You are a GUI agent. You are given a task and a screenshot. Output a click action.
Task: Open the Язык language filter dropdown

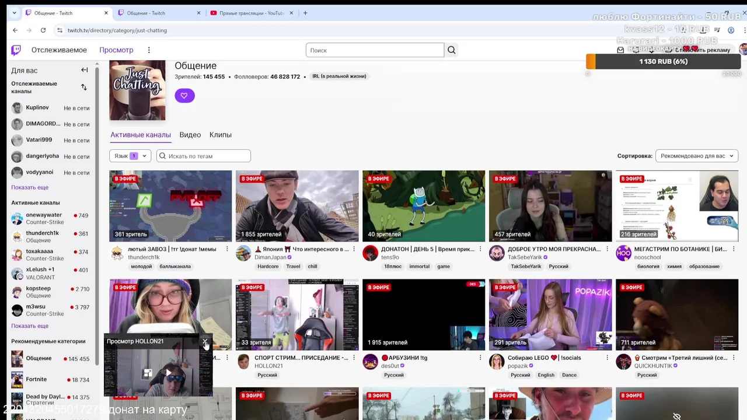[x=130, y=156]
